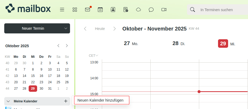Open the Calendar app icon
The width and height of the screenshot is (248, 109).
pyautogui.click(x=100, y=10)
